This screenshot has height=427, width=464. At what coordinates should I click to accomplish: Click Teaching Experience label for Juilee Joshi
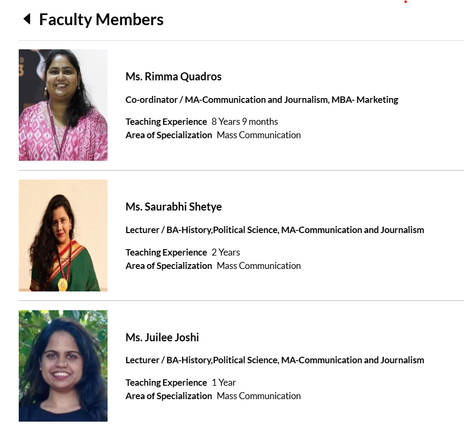166,383
